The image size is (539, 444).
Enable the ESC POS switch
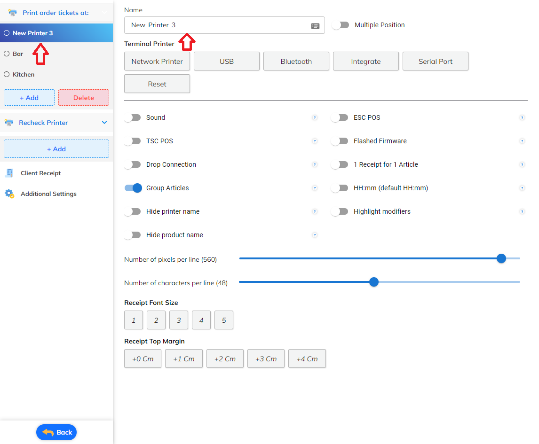[x=340, y=117]
